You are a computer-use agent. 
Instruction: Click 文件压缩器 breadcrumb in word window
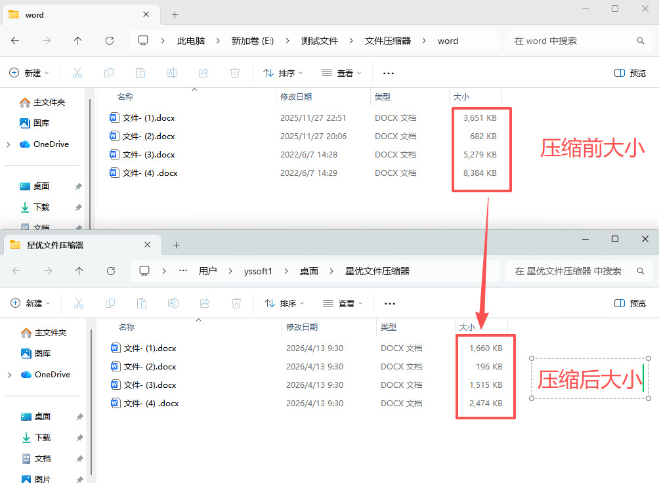[x=387, y=41]
